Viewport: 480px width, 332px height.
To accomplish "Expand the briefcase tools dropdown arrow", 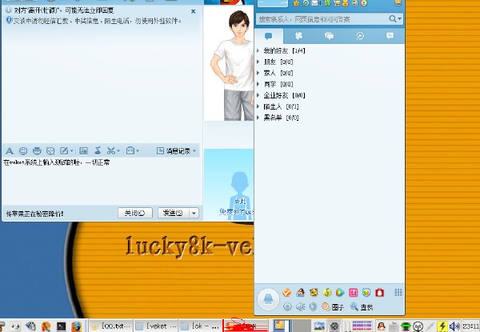I will click(x=138, y=151).
